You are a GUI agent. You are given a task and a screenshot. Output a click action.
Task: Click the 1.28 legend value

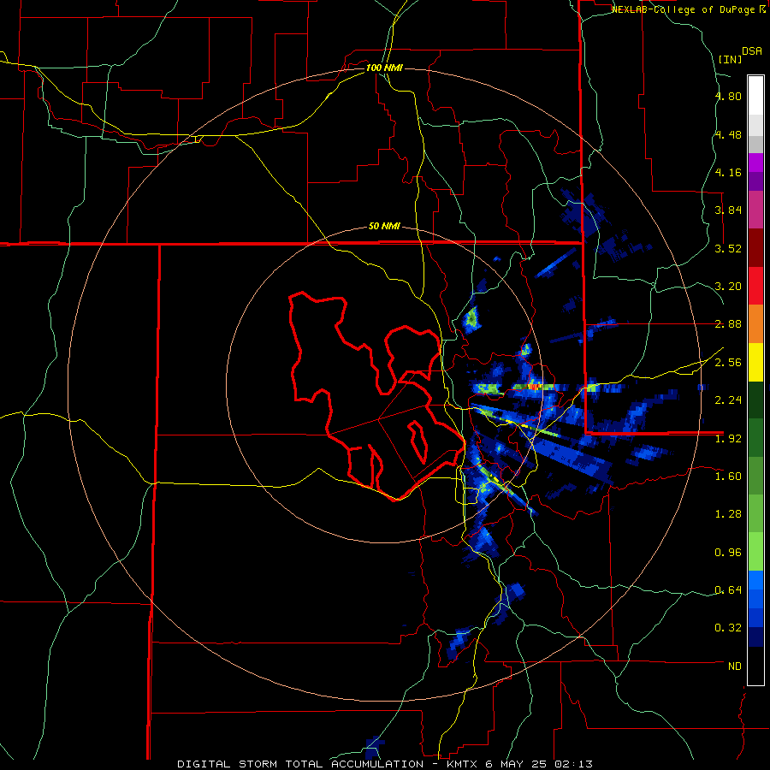pos(728,514)
